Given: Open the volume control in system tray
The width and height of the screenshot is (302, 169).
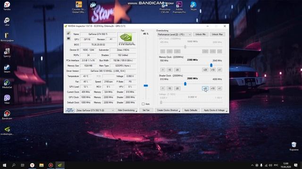Looking at the screenshot, I should tap(270, 165).
